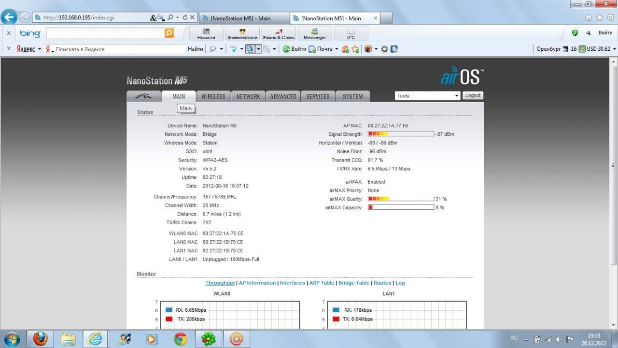
Task: Click the browser address bar URL
Action: 79,18
